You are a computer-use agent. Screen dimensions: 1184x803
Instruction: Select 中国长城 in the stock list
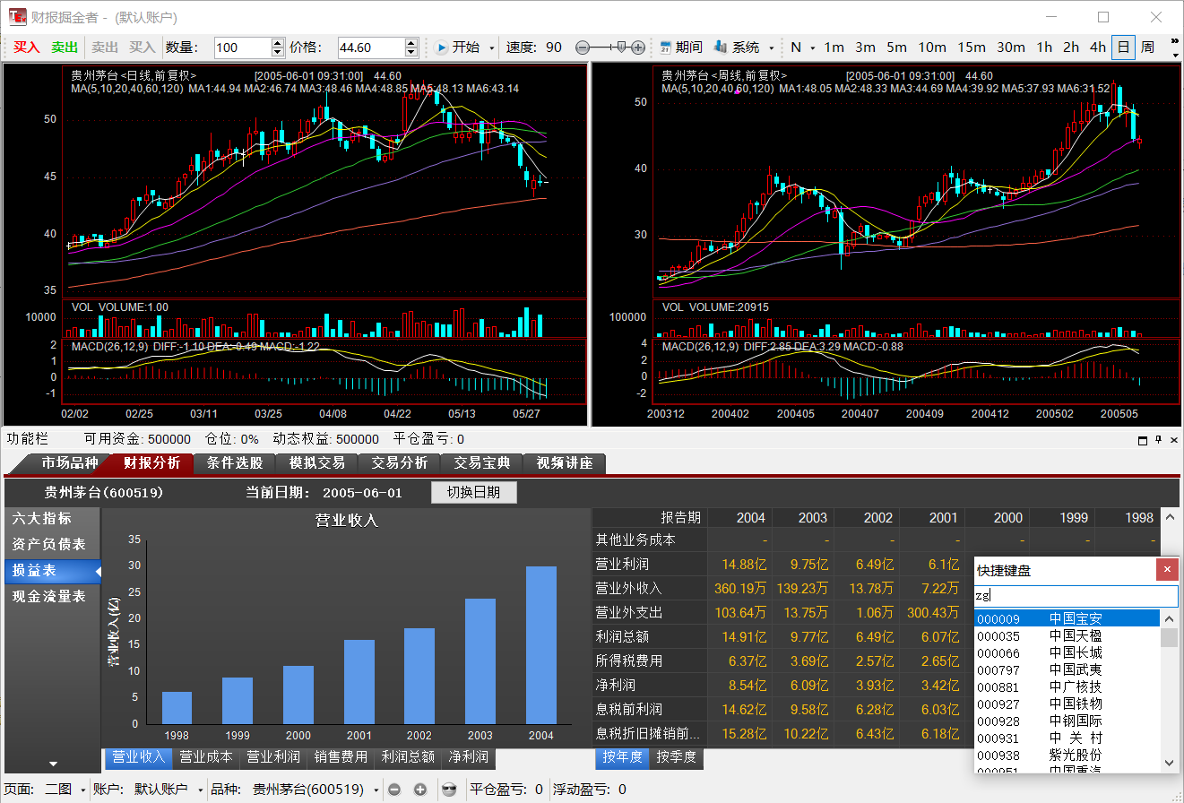pos(1075,652)
